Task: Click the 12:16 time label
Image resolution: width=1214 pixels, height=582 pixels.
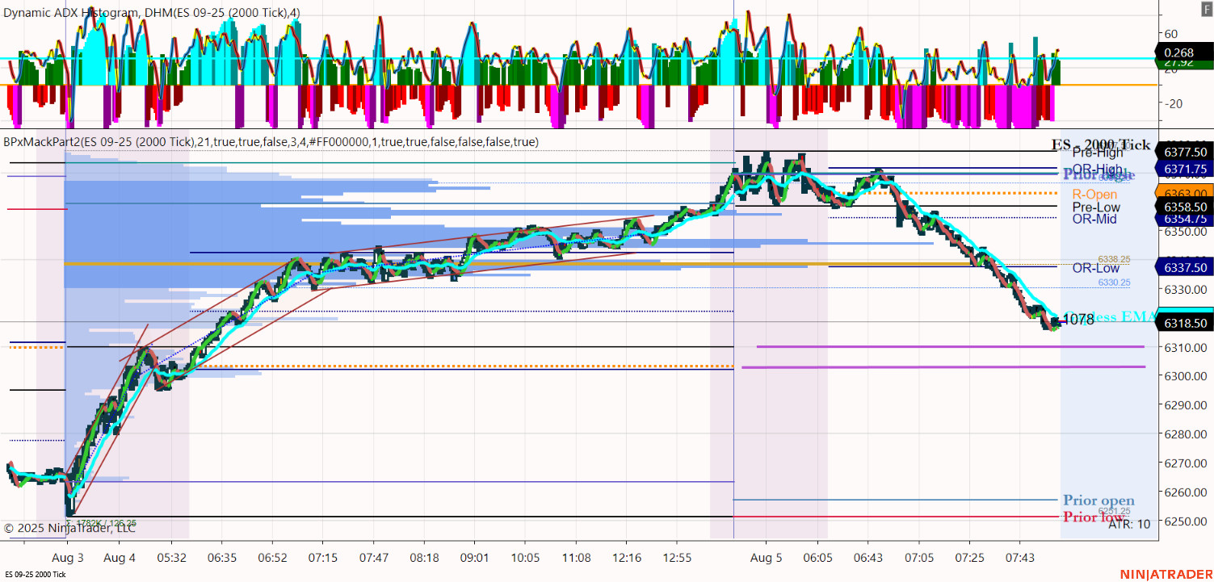Action: (x=627, y=558)
